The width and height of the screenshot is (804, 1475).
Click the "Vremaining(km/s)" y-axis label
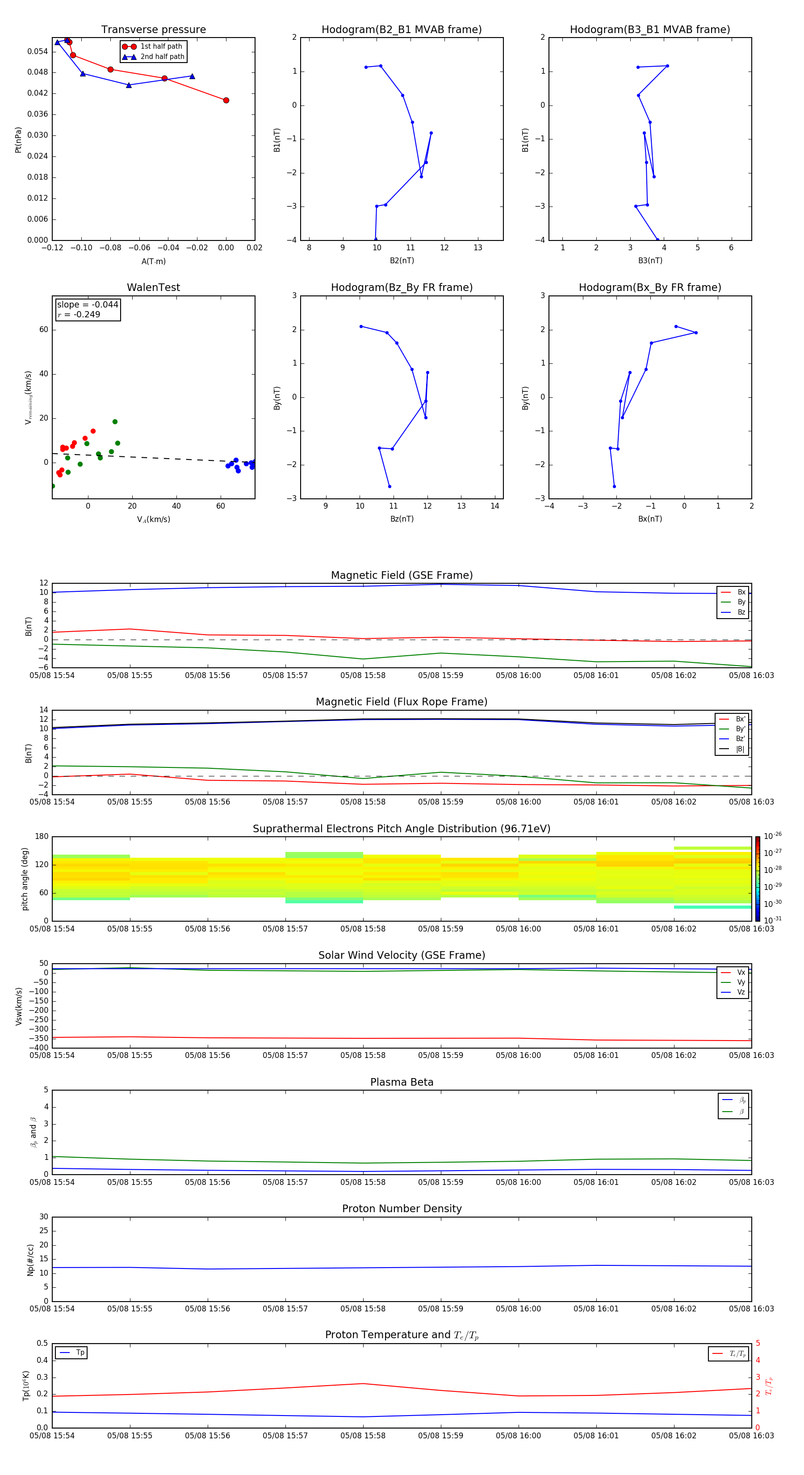(28, 397)
